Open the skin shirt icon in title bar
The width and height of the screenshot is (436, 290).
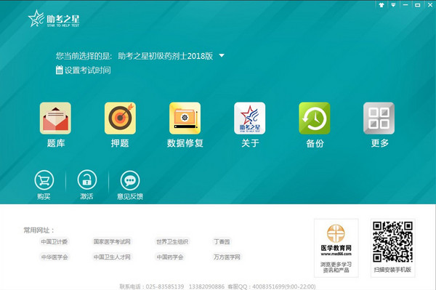(x=381, y=5)
